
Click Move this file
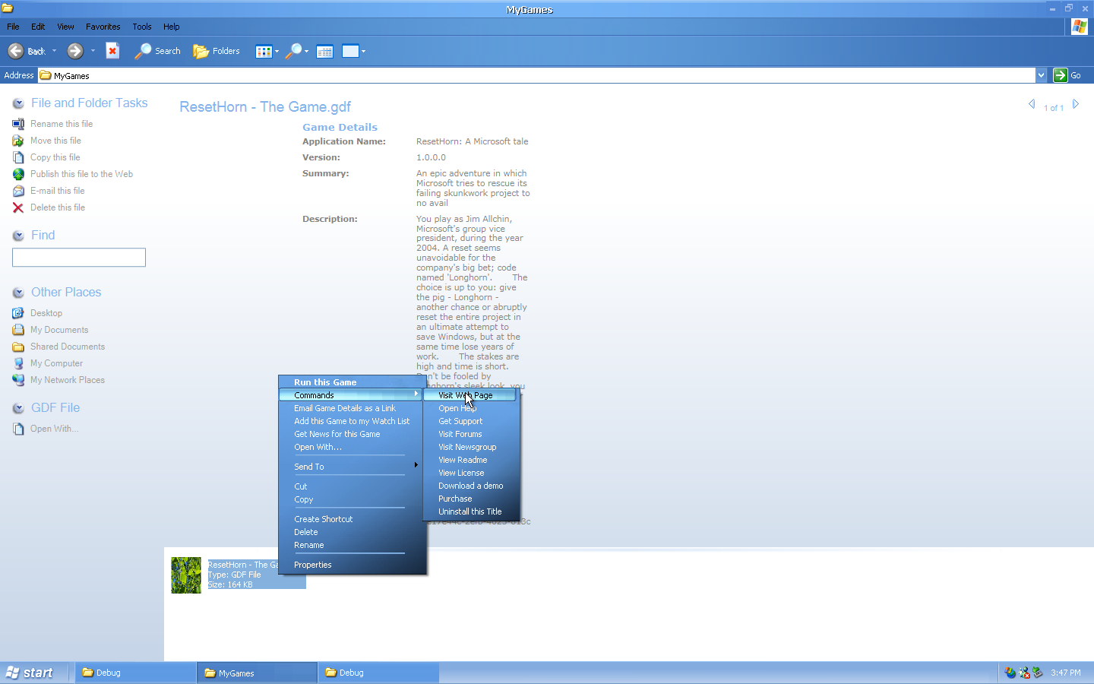[55, 141]
